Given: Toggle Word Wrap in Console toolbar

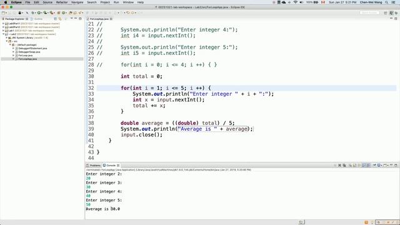Looking at the screenshot, I should pos(359,165).
